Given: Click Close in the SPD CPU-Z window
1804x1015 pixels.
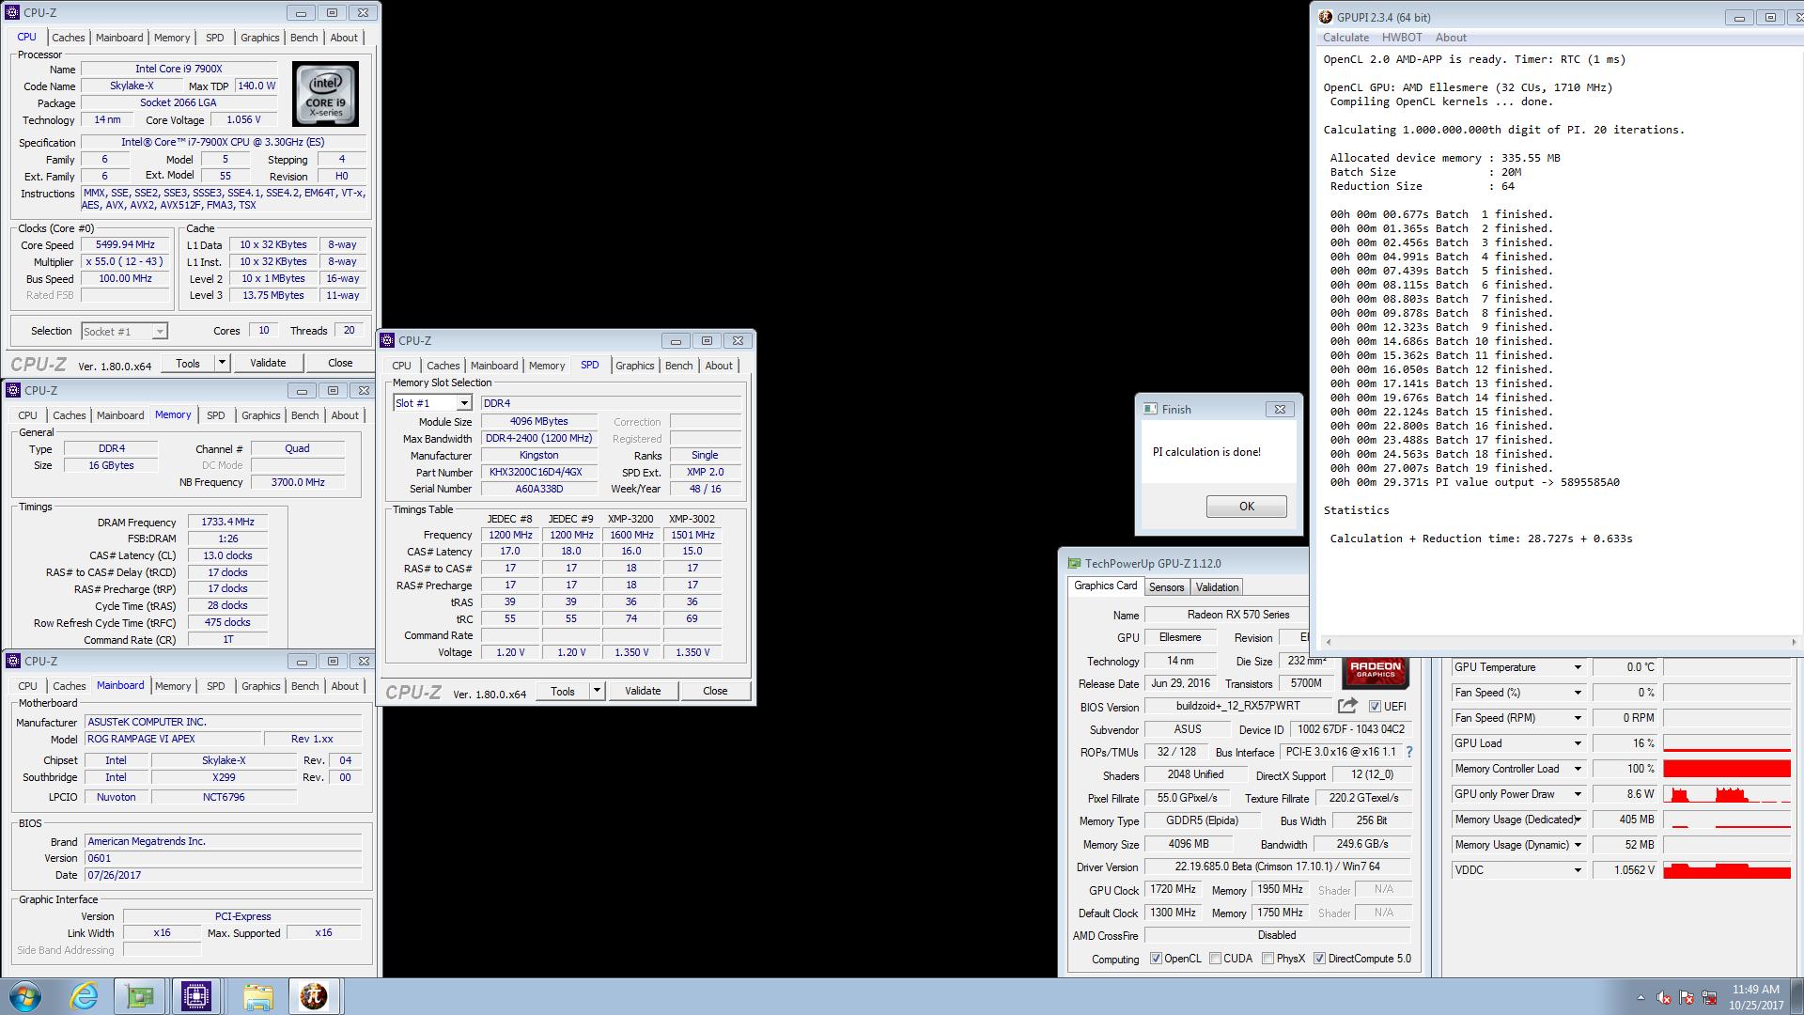Looking at the screenshot, I should 715,691.
